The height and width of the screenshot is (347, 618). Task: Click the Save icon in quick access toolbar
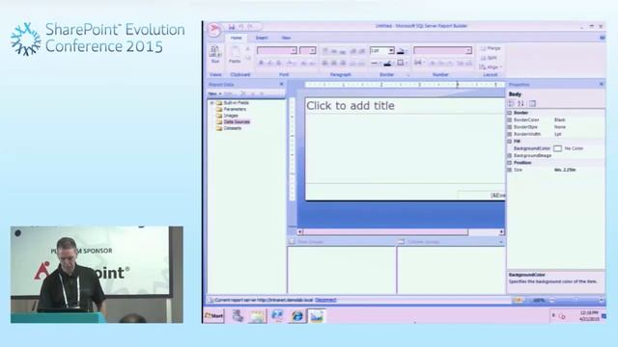pos(232,27)
